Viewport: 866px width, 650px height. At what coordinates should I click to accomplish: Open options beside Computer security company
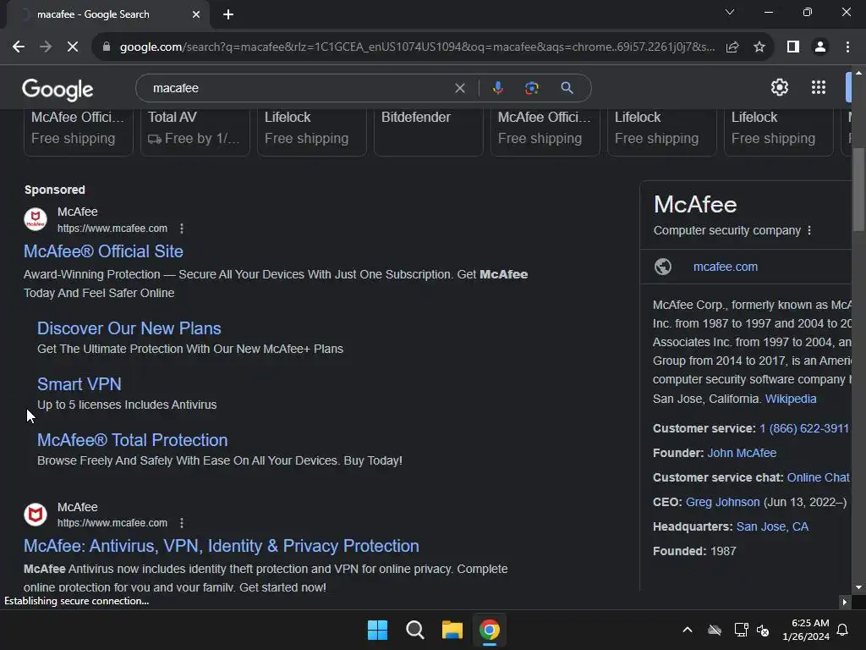(x=809, y=230)
